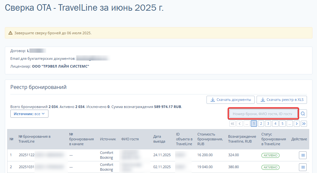
Task: Click the "Дата выезда" column header
Action: (x=159, y=139)
